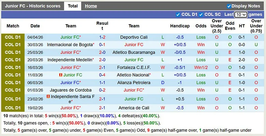Viewport: 266px width, 136px height.
Task: Disable the COL SC competition filter
Action: [x=201, y=15]
